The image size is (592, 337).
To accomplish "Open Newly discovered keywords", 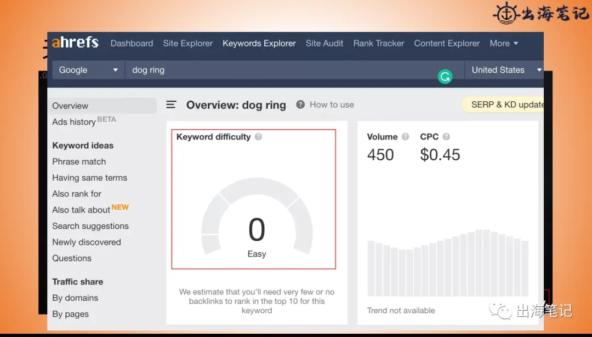I will pyautogui.click(x=87, y=242).
